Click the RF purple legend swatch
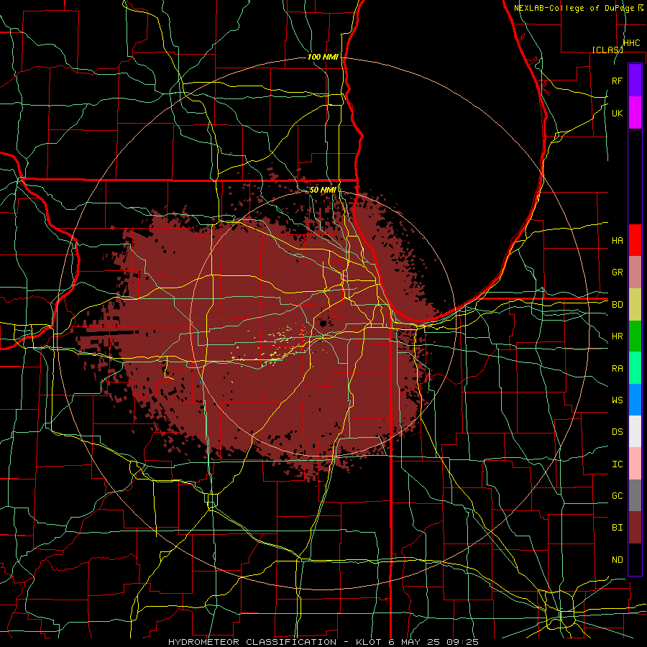This screenshot has width=647, height=647. [x=635, y=81]
